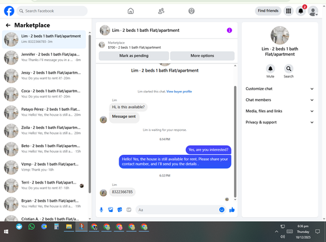Open the emoji picker smiley
Screen dimensions: 326x242
pos(222,209)
